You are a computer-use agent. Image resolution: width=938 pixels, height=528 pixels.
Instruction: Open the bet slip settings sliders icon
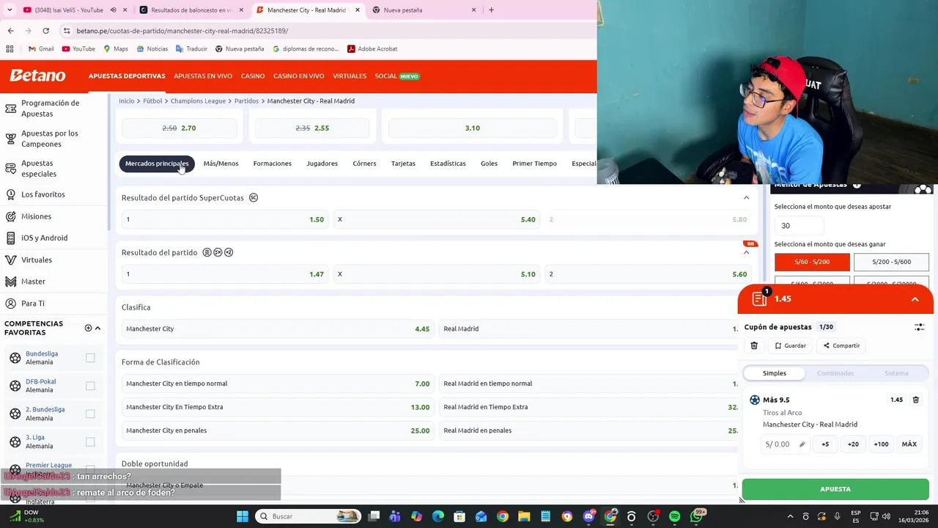pos(919,327)
